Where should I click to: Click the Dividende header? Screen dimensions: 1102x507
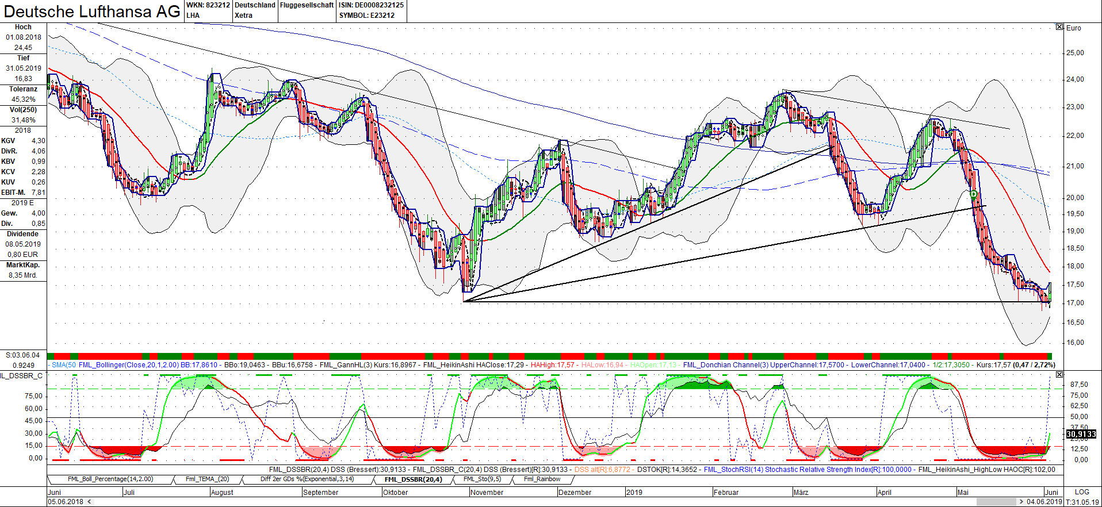point(23,234)
